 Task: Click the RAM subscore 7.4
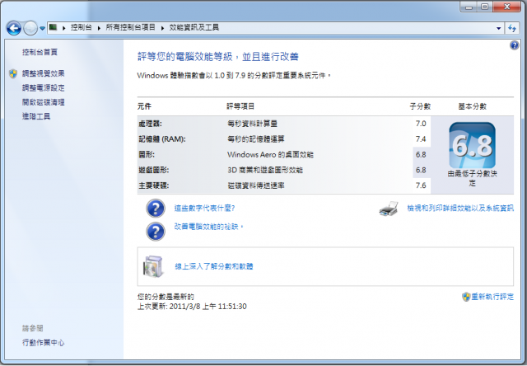[421, 139]
